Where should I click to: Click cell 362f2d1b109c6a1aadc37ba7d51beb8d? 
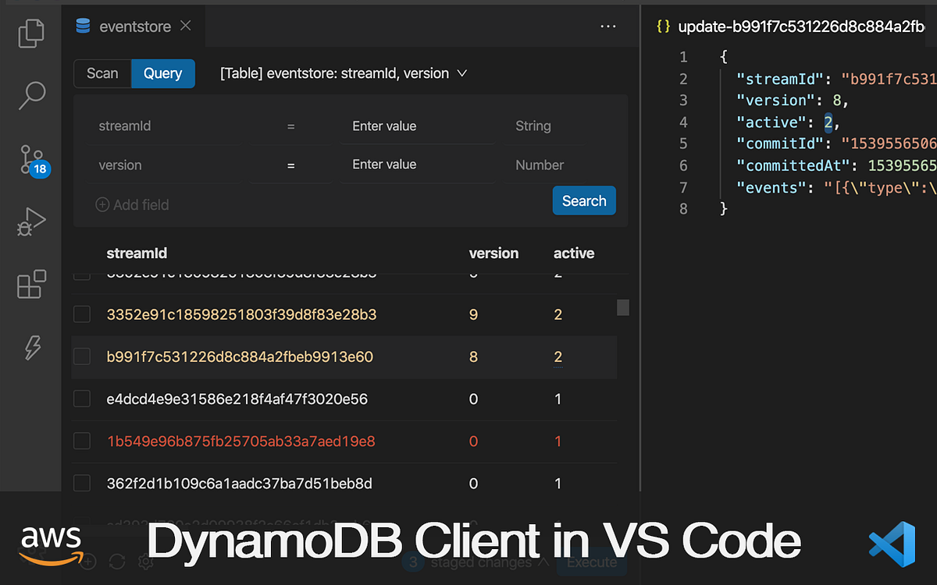coord(239,483)
